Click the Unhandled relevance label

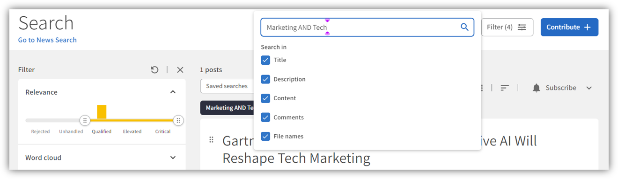click(x=71, y=131)
